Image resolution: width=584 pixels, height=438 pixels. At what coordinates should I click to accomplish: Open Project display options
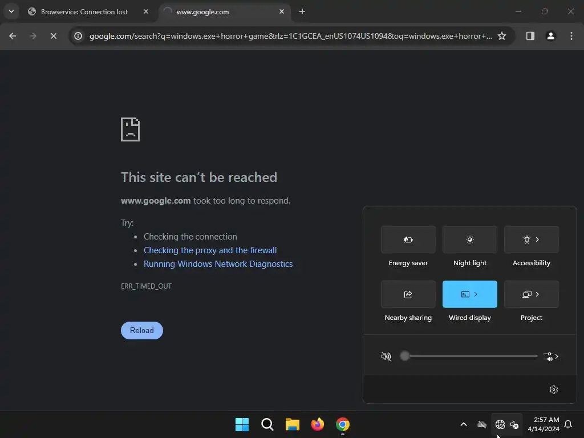click(532, 294)
